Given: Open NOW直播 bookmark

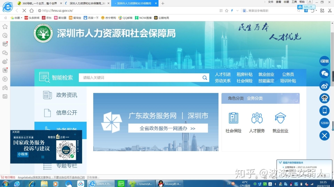Looking at the screenshot, I should click(x=143, y=18).
